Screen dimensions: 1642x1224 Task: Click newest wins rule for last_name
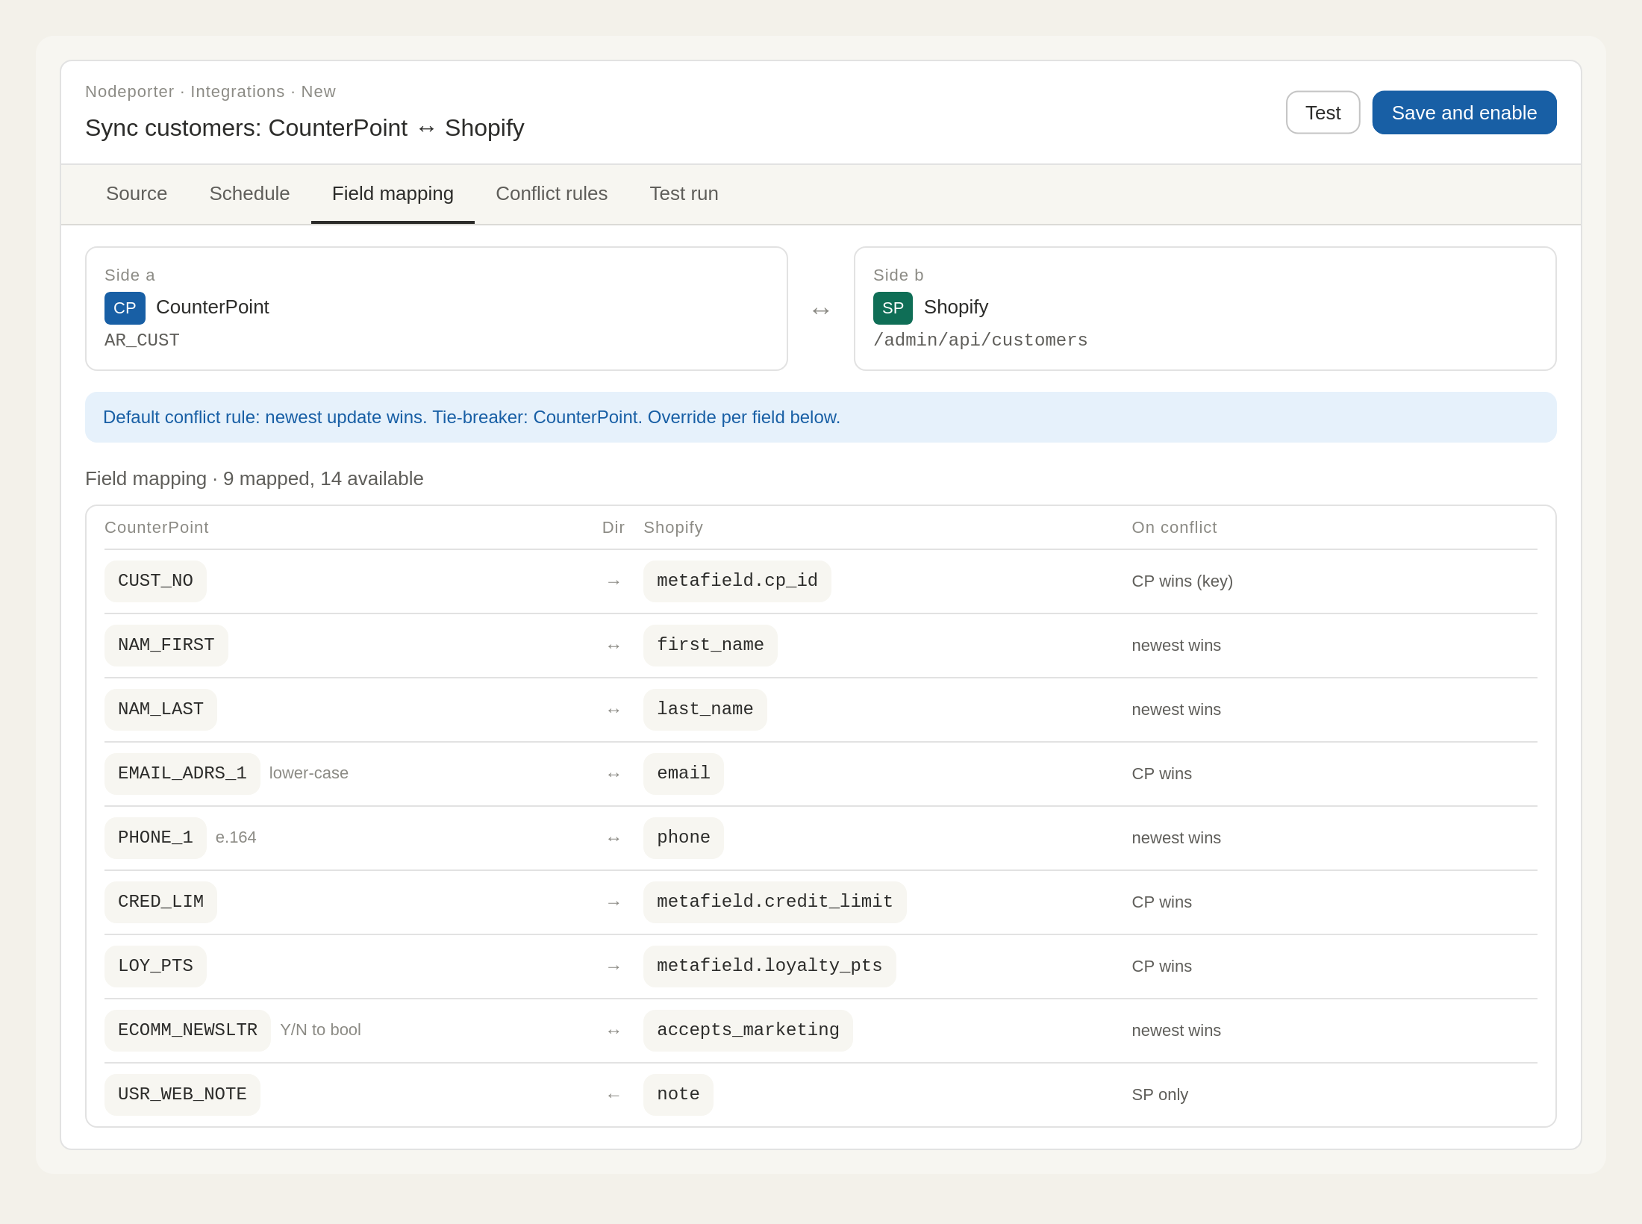1176,710
